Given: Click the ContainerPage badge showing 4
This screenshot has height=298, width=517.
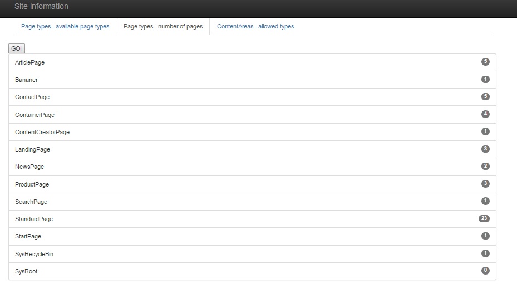Looking at the screenshot, I should (485, 114).
